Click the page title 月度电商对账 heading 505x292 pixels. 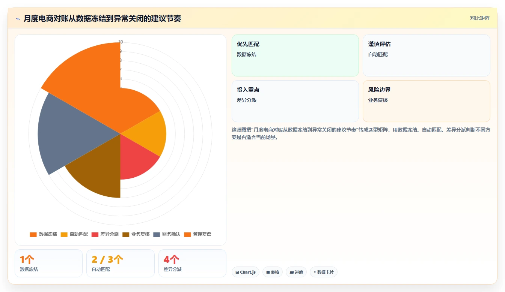102,18
